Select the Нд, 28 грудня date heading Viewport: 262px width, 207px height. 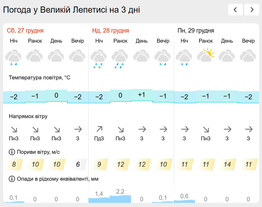110,31
